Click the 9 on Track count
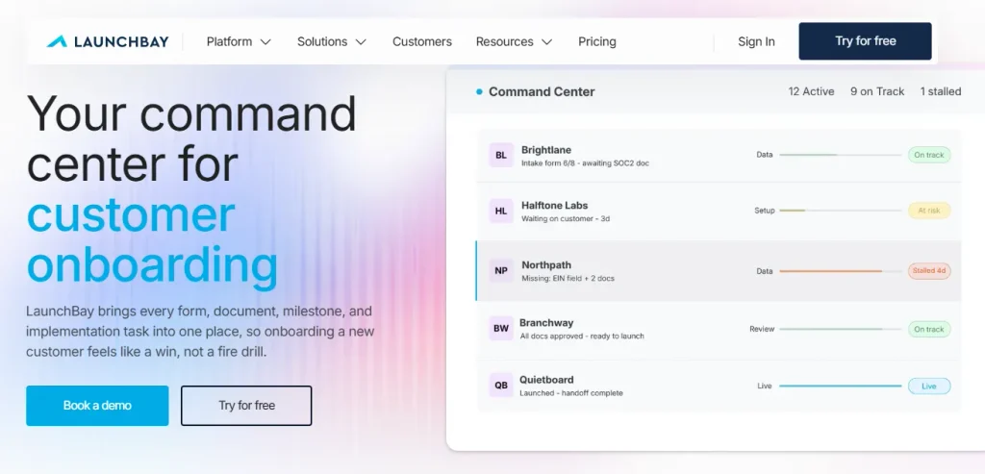Image resolution: width=985 pixels, height=474 pixels. pyautogui.click(x=877, y=91)
